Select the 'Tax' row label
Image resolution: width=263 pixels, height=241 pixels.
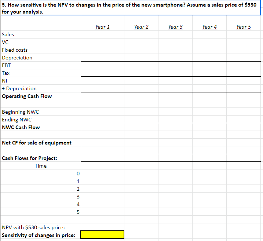pos(6,73)
